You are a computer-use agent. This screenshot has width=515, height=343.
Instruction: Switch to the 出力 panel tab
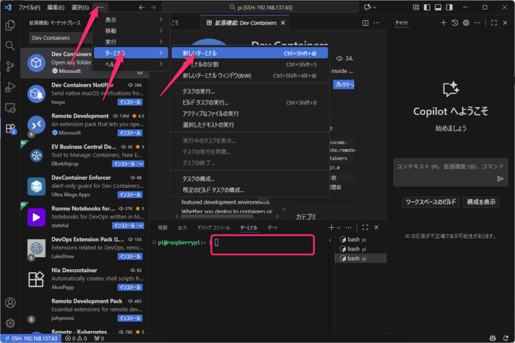tap(182, 227)
